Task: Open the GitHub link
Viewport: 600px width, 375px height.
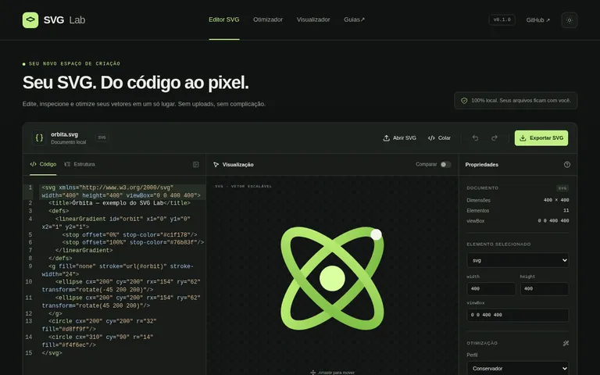Action: click(x=537, y=20)
